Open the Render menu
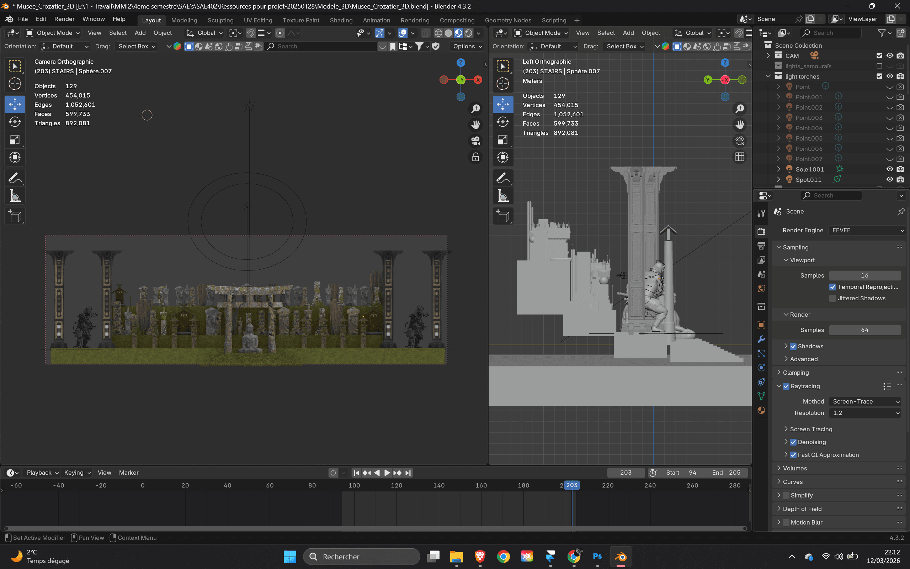This screenshot has width=910, height=569. (64, 19)
